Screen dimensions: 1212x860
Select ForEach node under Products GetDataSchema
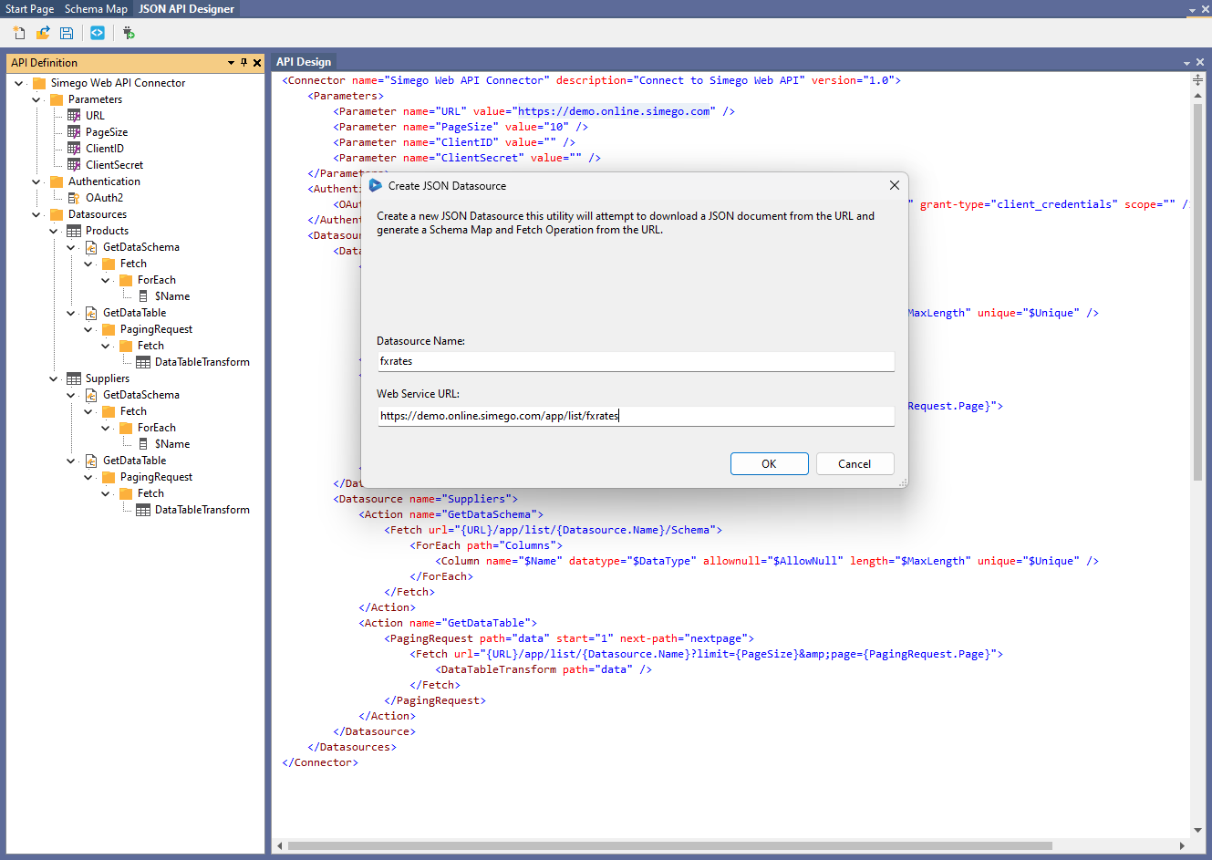coord(156,280)
